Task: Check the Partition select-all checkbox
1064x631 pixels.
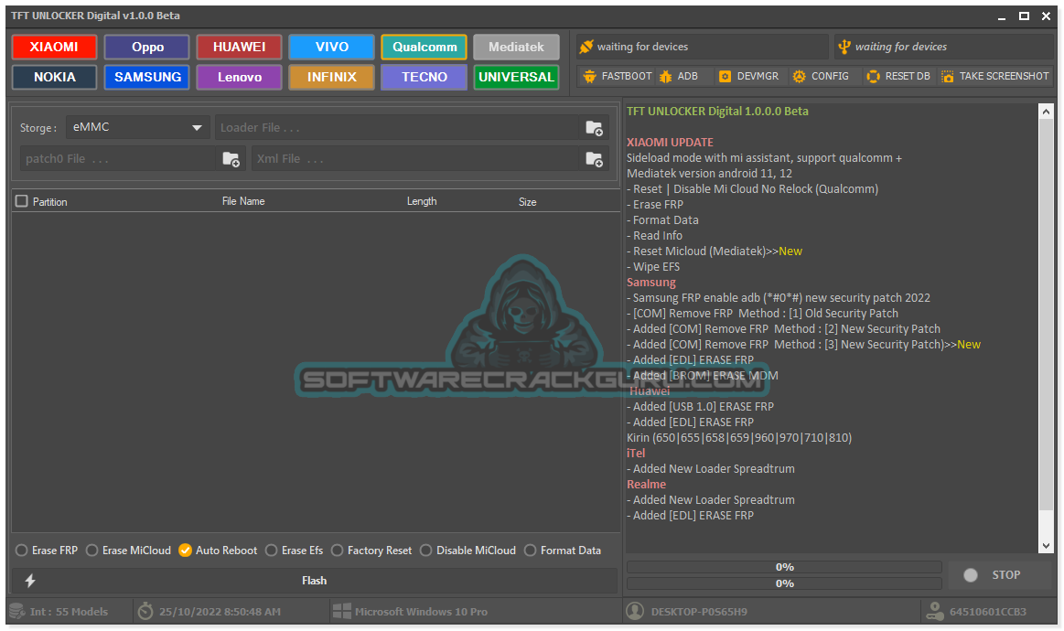Action: 22,201
